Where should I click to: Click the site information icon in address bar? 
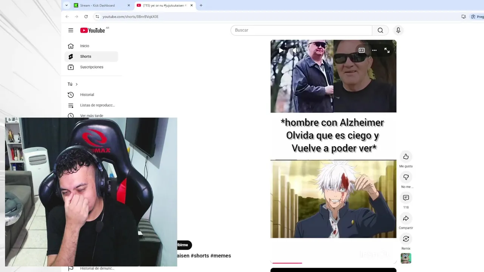(x=97, y=17)
